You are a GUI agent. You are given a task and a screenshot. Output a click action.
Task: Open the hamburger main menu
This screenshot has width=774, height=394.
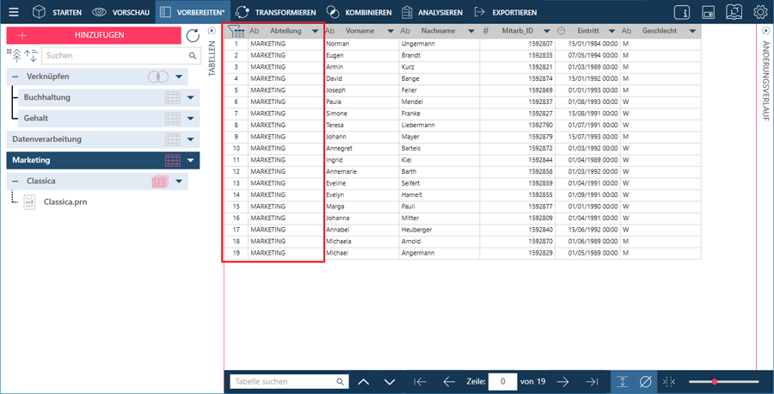coord(13,12)
